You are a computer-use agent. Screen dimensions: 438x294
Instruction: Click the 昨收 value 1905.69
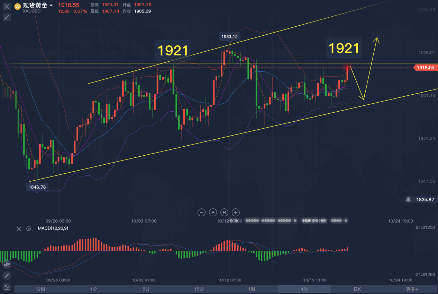143,11
